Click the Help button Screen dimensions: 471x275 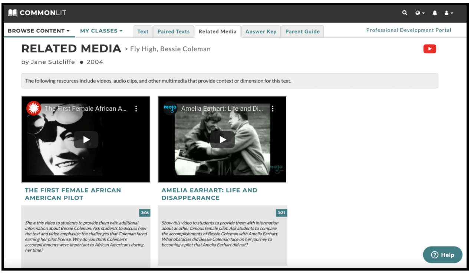pos(442,255)
